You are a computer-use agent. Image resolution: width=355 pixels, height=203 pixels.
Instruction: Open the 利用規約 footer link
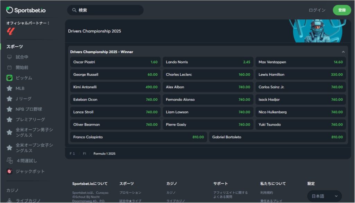pos(267,193)
